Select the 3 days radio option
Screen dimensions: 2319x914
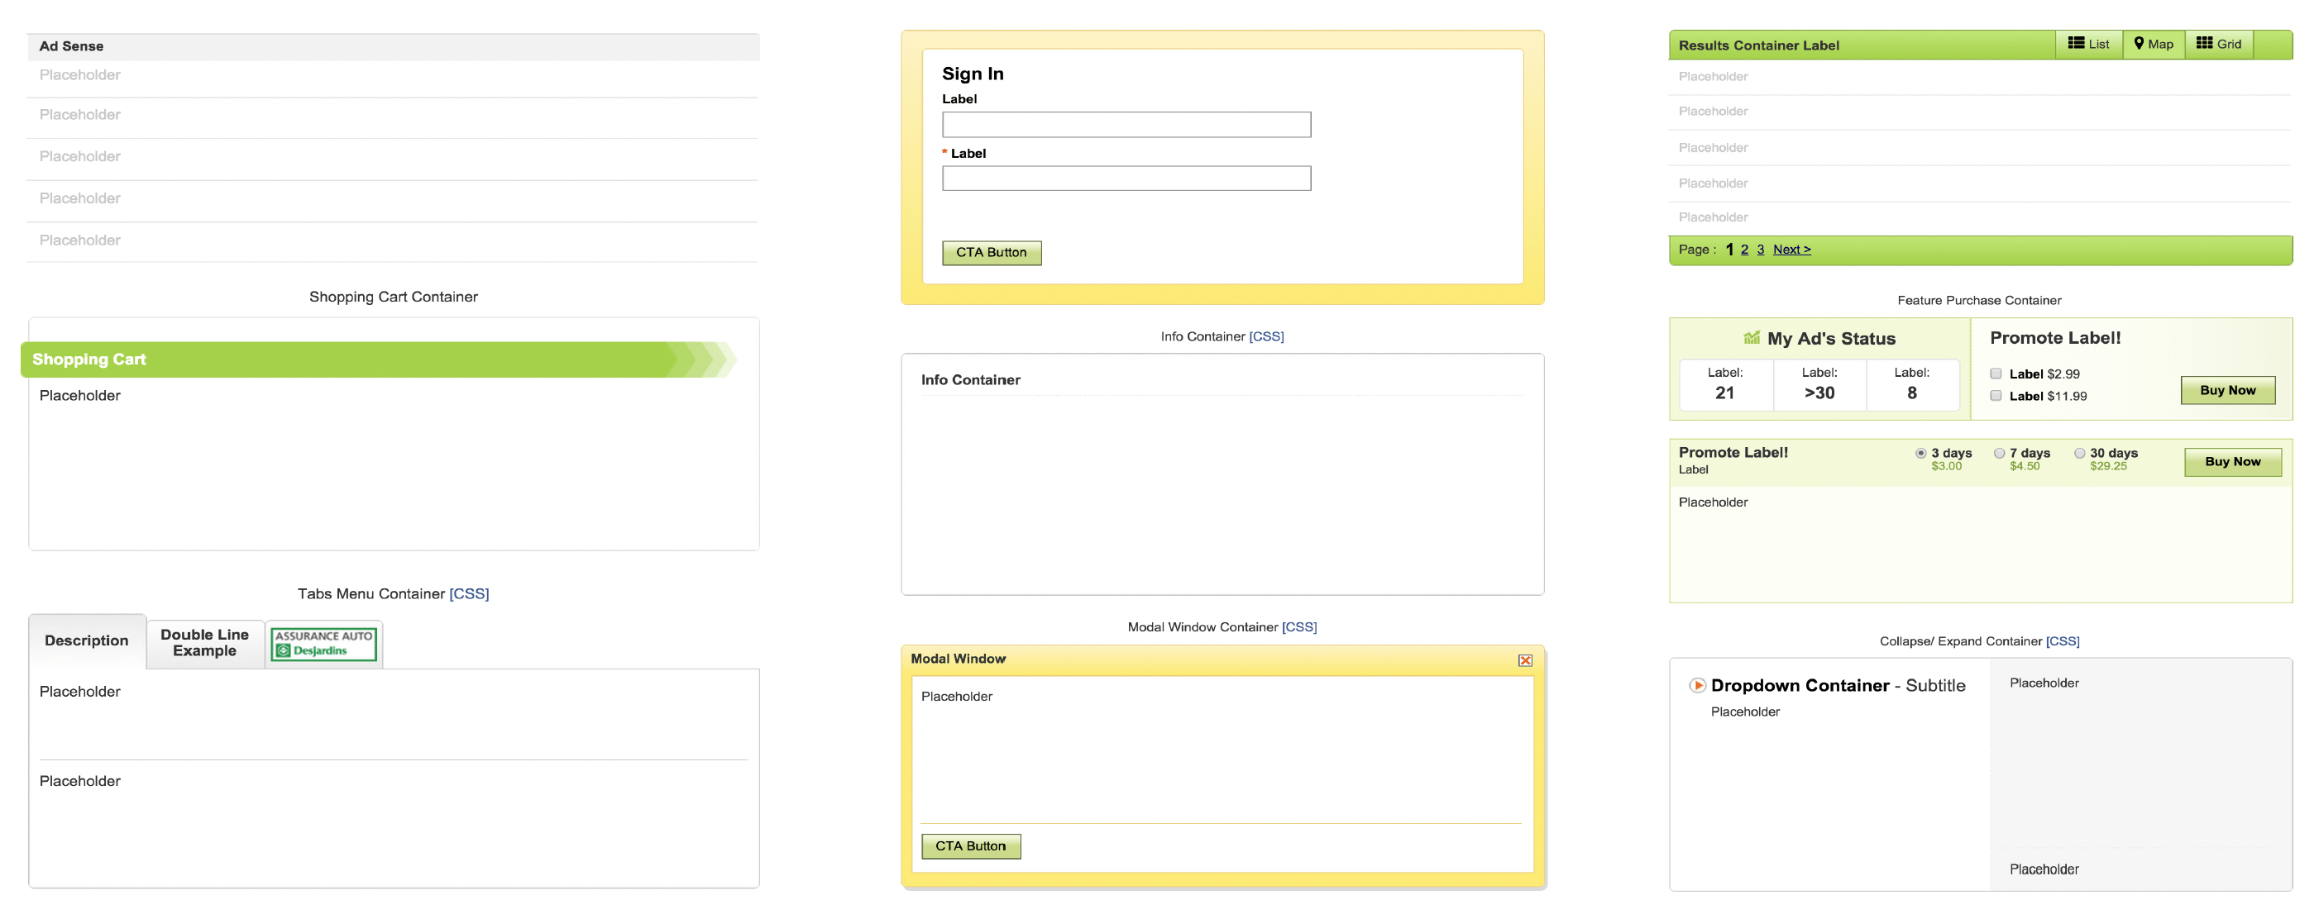click(1921, 454)
